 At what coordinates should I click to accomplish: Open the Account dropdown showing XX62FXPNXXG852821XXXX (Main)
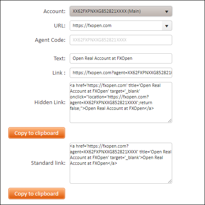click(x=121, y=11)
